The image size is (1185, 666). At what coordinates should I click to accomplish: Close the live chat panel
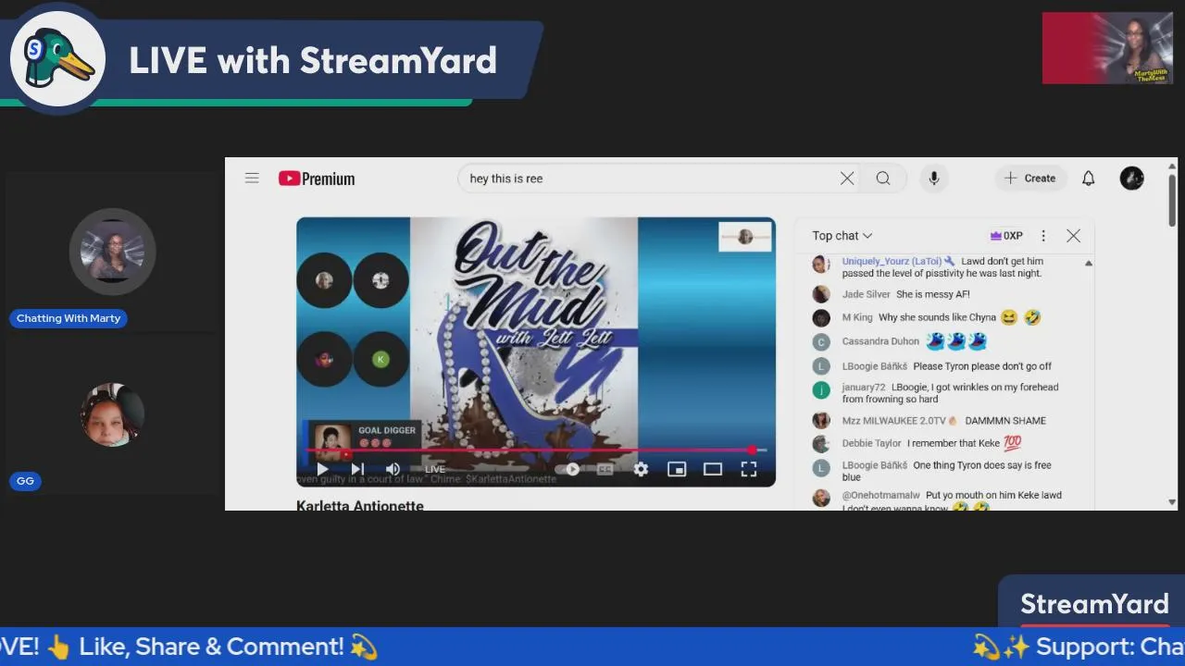pos(1073,236)
